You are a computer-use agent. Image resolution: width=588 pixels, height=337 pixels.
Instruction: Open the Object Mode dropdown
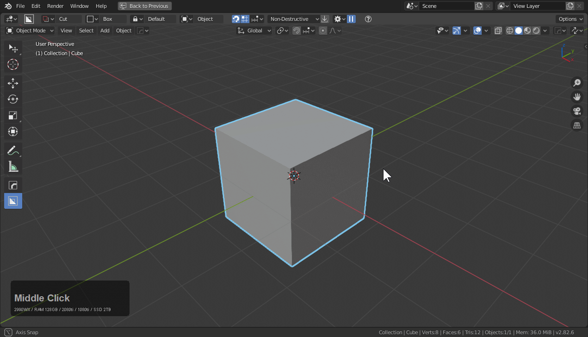30,31
